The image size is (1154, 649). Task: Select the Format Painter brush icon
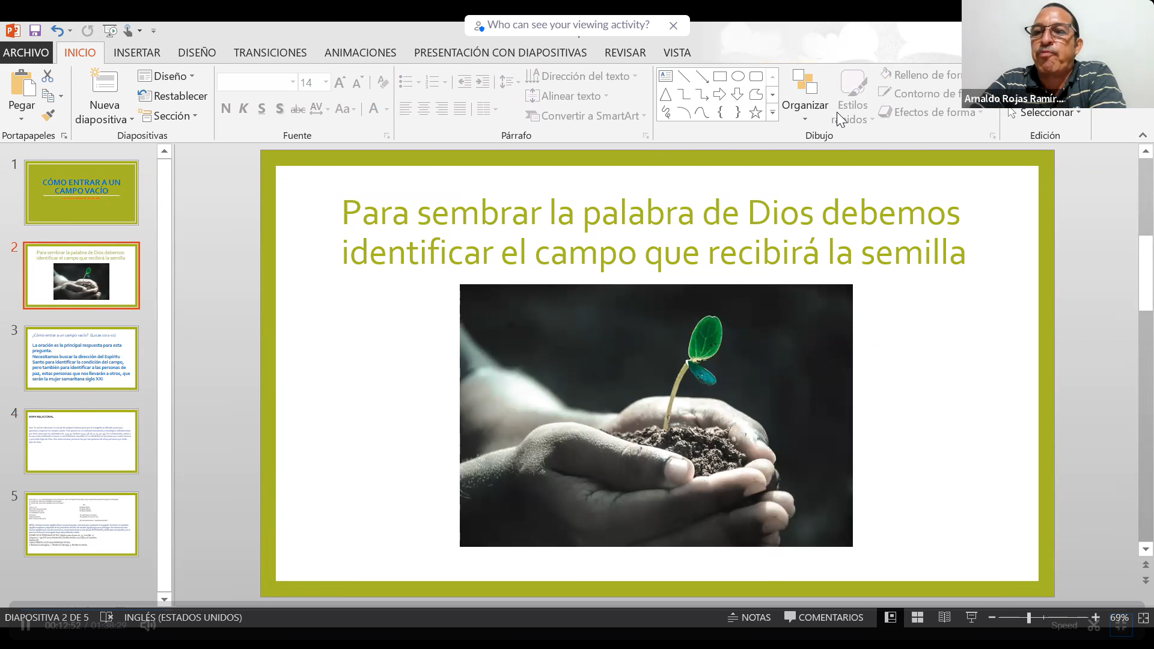point(48,115)
